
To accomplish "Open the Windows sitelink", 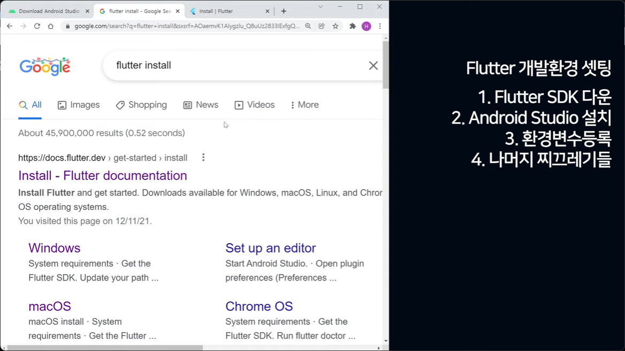I will click(54, 248).
